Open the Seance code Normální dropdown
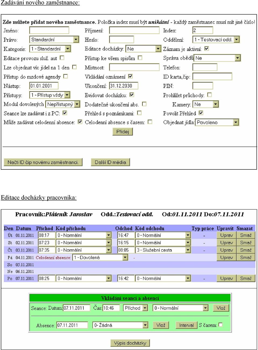Screen dimensions: 258x350 (180, 308)
